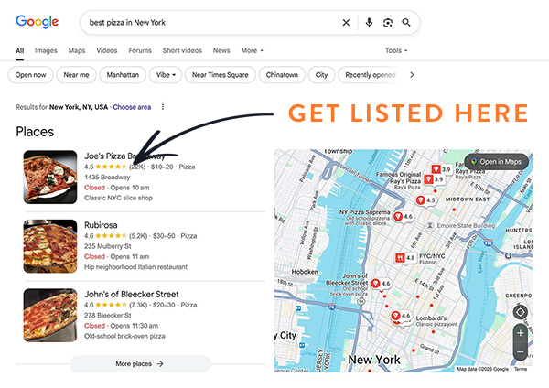Image resolution: width=549 pixels, height=388 pixels.
Task: Apply the Open now filter chip
Action: point(31,75)
